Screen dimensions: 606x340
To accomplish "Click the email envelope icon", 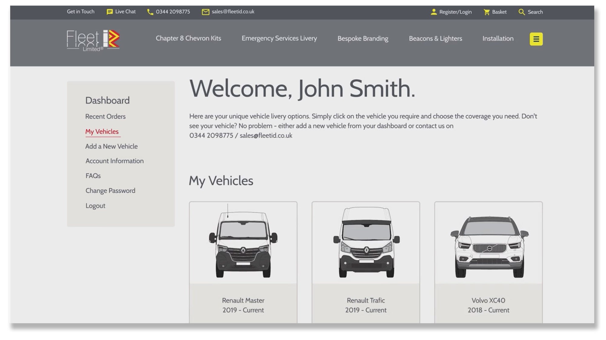I will pyautogui.click(x=205, y=12).
